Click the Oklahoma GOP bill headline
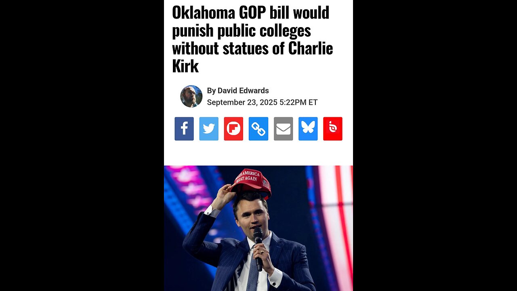The image size is (517, 291). coord(253,39)
